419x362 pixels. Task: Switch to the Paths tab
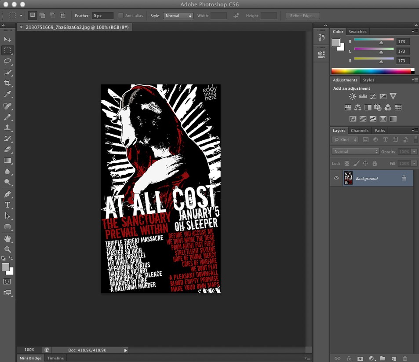(380, 131)
